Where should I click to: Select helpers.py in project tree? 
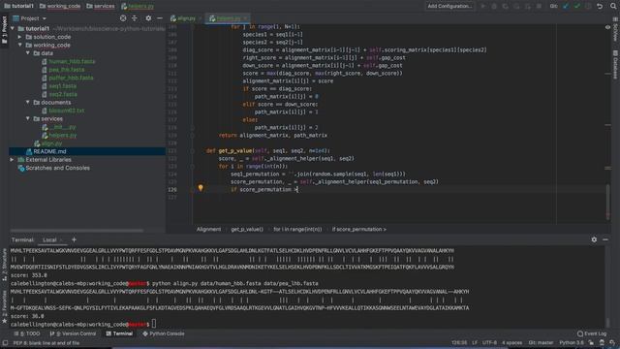coord(62,136)
